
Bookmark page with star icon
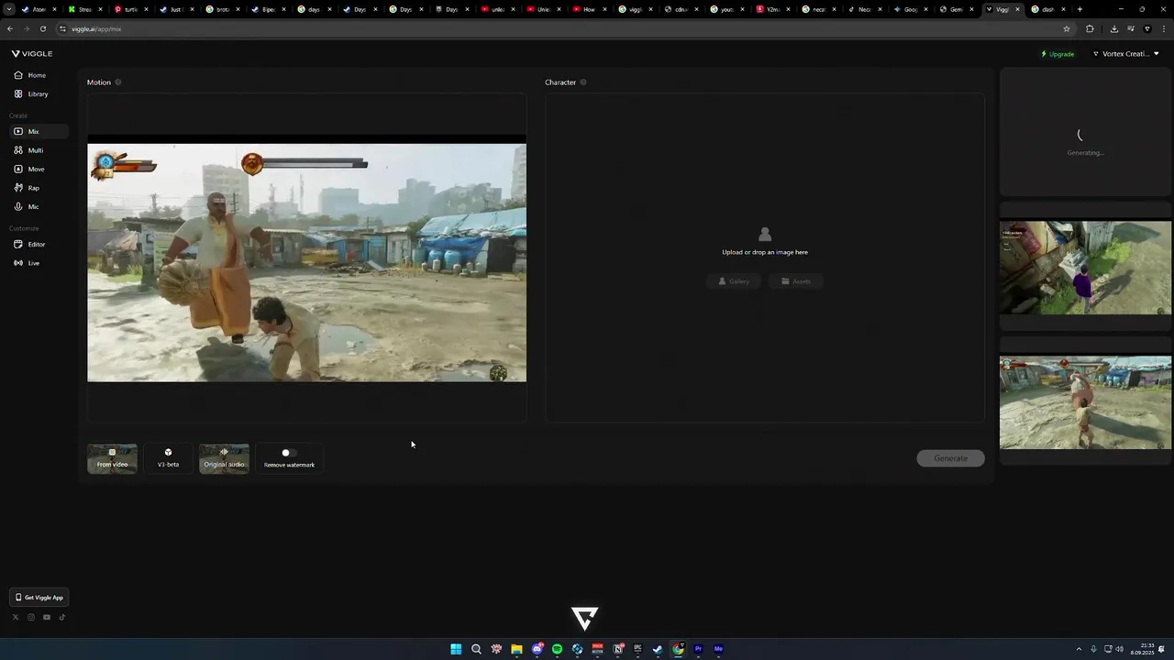click(x=1066, y=28)
